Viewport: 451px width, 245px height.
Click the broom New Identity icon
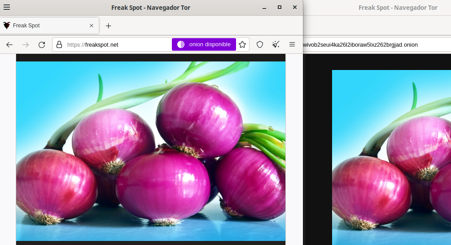click(276, 44)
